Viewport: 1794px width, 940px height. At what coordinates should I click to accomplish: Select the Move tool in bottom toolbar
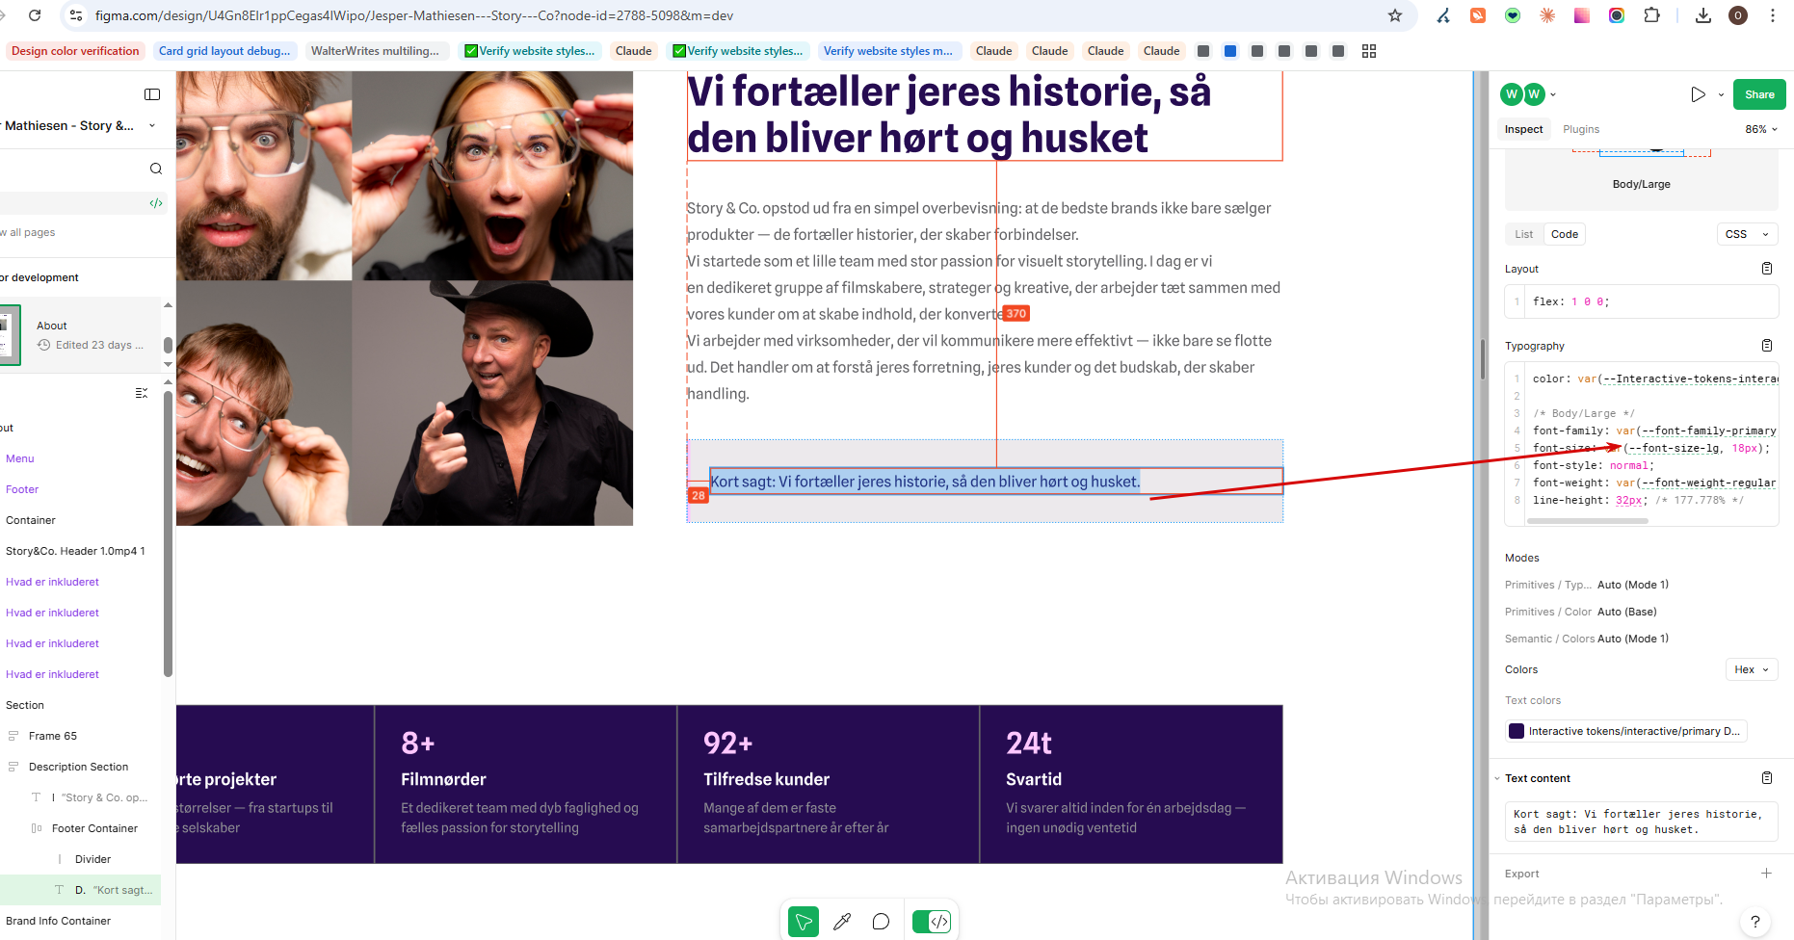click(x=804, y=922)
